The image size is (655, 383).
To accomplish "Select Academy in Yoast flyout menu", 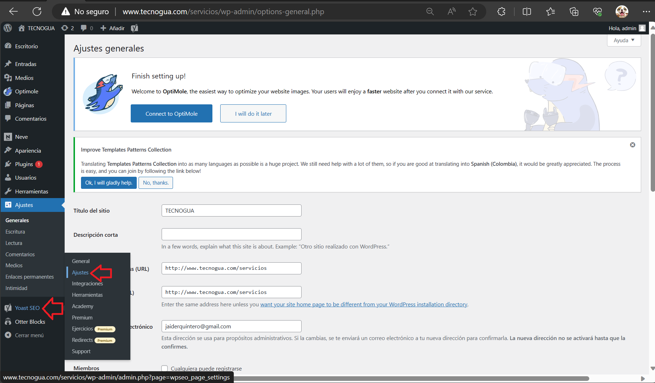I will [x=82, y=306].
